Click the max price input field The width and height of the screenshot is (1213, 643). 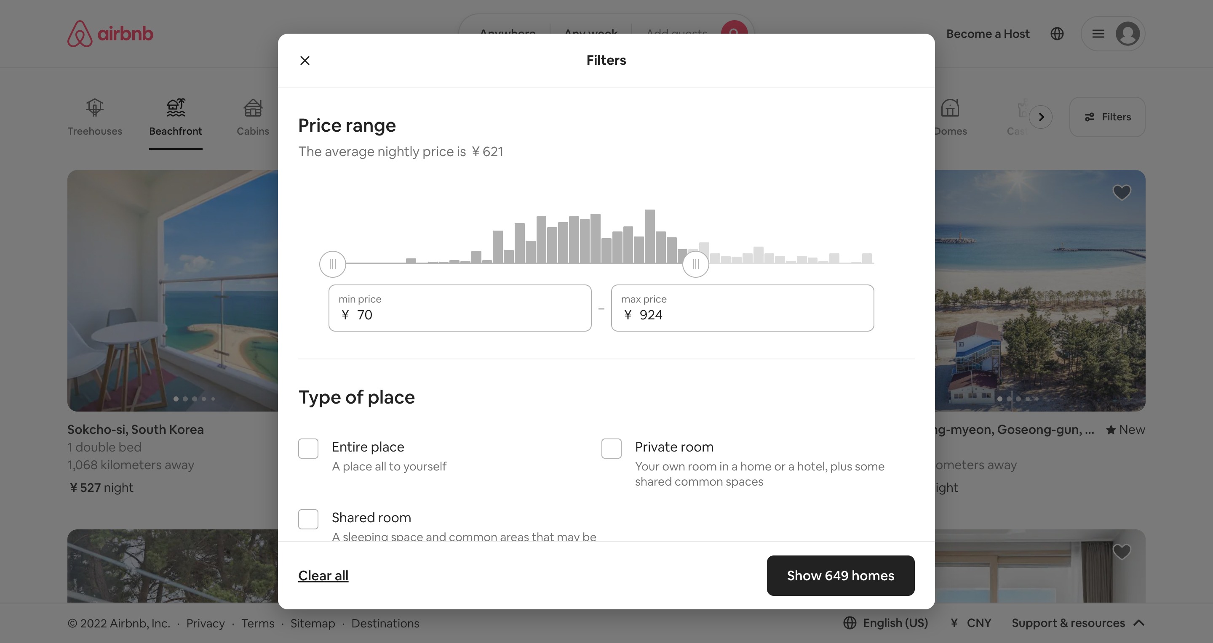click(743, 308)
